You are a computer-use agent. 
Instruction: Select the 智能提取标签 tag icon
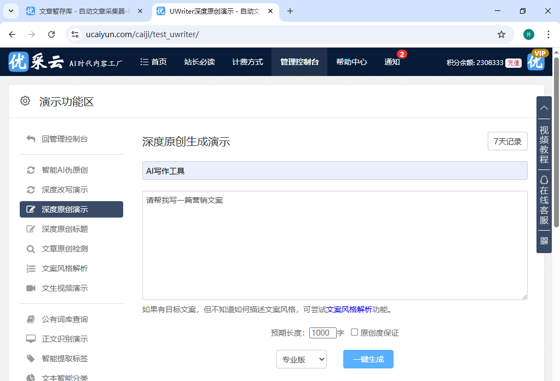31,358
